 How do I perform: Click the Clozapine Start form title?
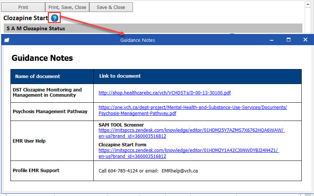(26, 18)
